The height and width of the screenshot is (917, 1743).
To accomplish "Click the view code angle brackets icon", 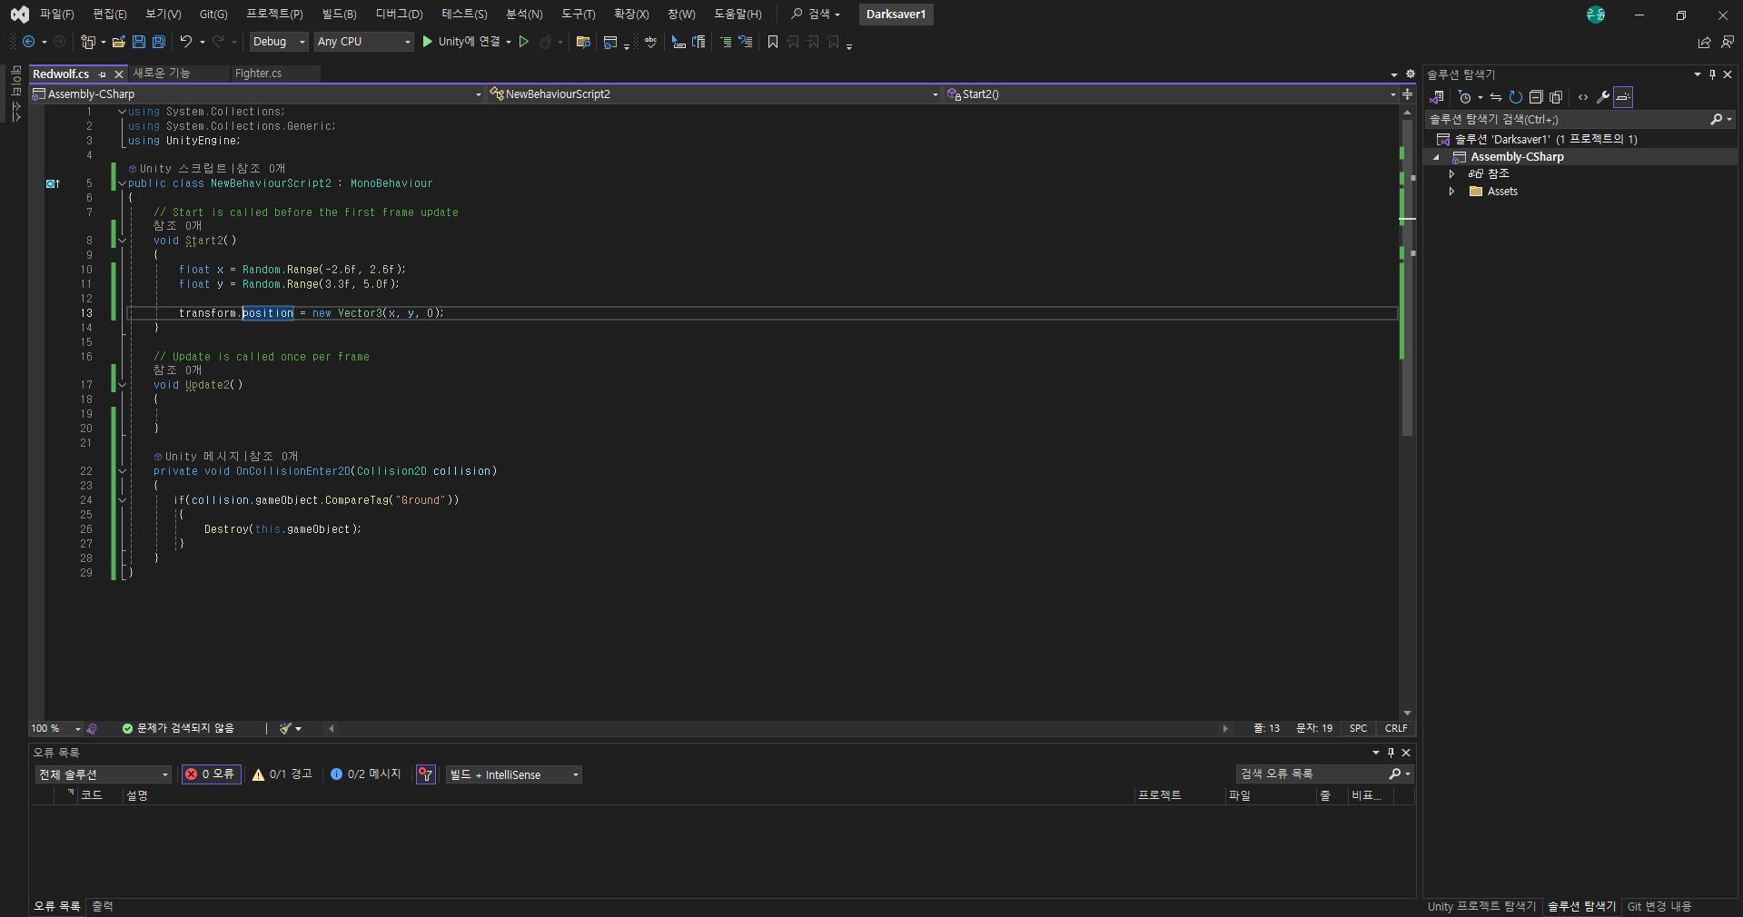I will point(1583,97).
